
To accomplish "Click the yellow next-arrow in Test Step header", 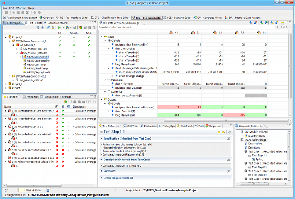I will tap(223, 132).
